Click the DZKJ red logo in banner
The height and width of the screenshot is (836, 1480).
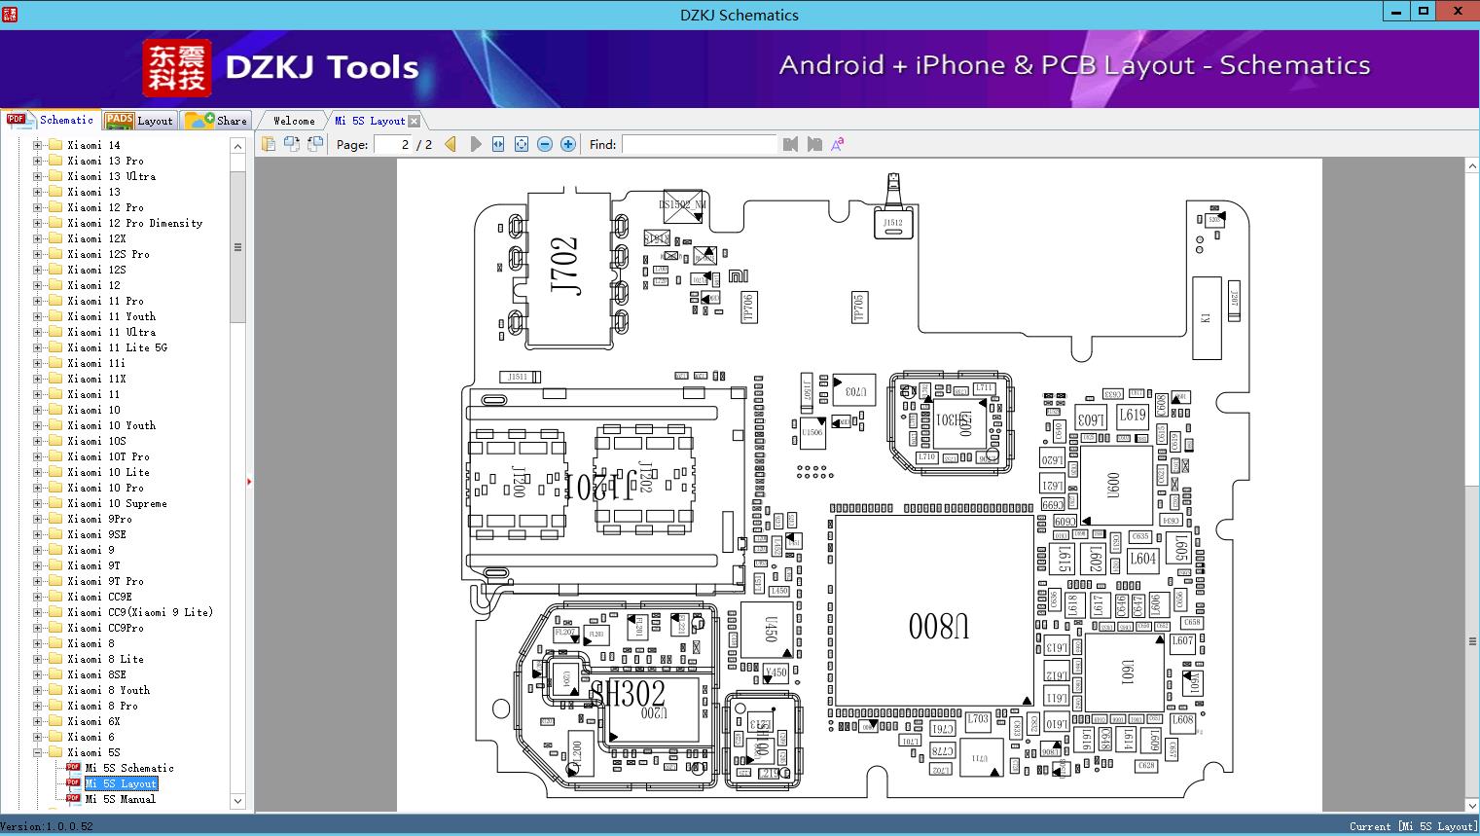point(177,67)
